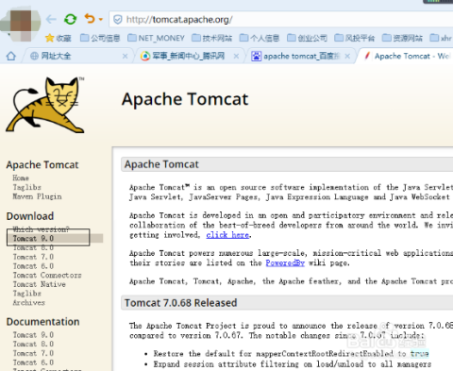Open Tomcat 8.0 under Documentation
Viewport: 453px width, 371px height.
33,344
